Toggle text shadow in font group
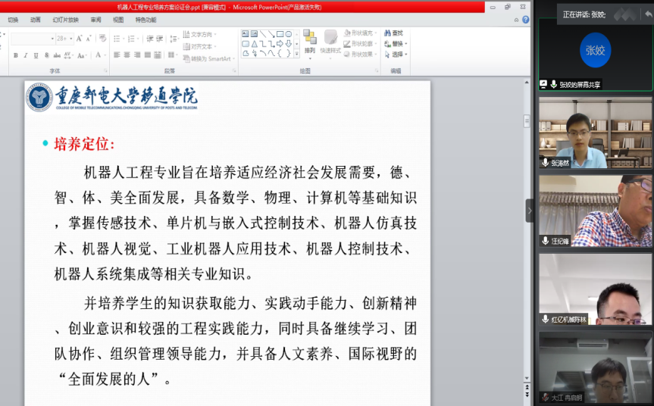 47,55
